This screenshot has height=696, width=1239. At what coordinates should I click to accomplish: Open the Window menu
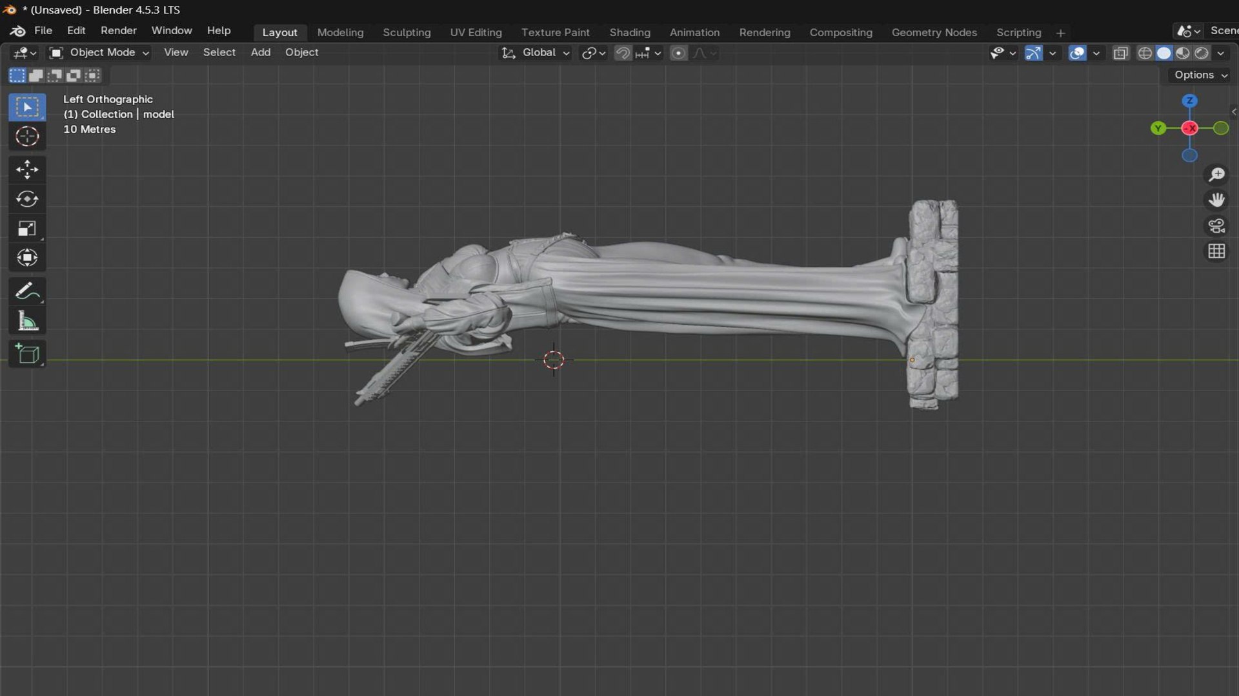[x=172, y=31]
